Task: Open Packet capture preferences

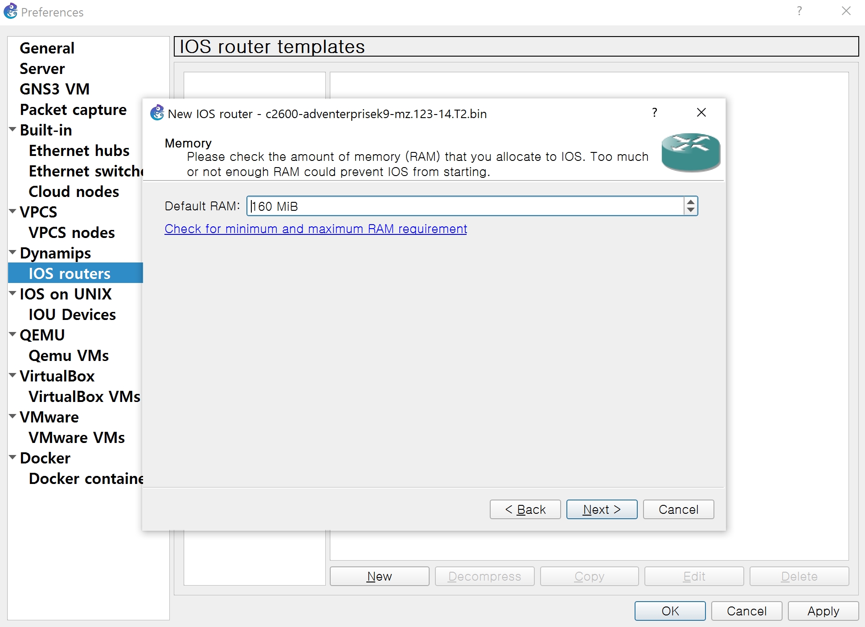Action: [x=73, y=110]
